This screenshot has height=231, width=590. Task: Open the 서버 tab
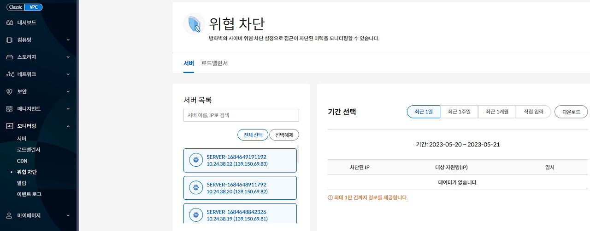pos(189,63)
